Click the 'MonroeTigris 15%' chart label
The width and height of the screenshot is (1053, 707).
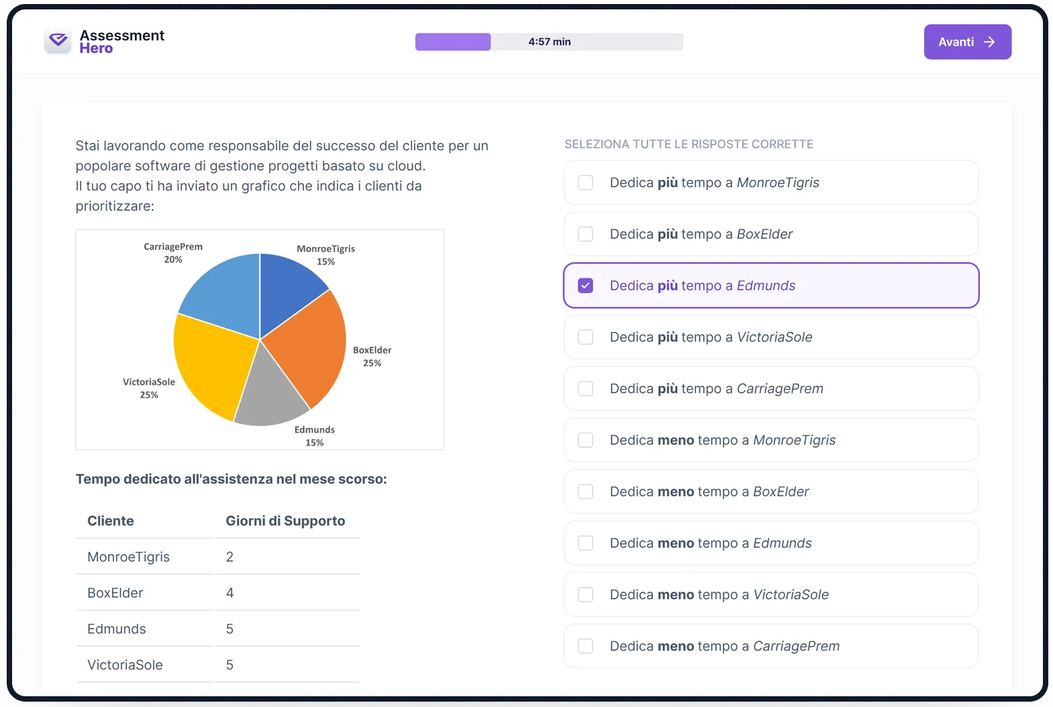325,255
